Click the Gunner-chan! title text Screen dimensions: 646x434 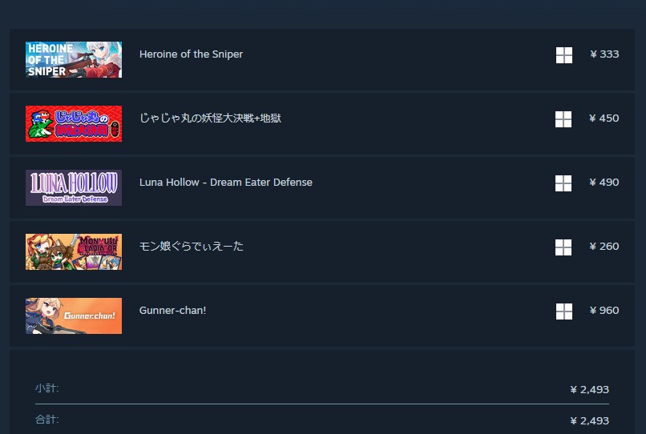click(172, 310)
